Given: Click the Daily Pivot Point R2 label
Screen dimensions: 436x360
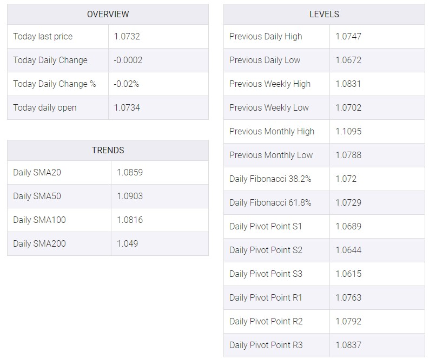Looking at the screenshot, I should click(x=266, y=322).
